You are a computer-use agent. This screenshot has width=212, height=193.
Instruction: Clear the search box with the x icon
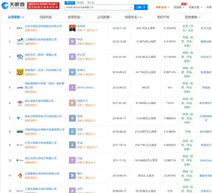[x=131, y=7]
